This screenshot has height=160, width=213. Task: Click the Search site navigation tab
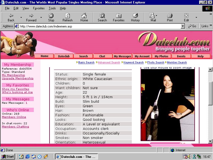pos(83,56)
